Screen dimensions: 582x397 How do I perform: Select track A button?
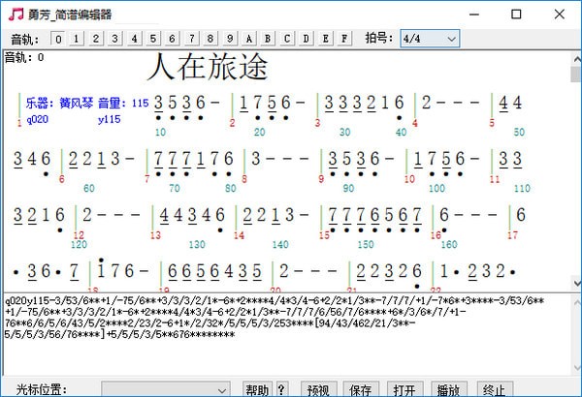(248, 39)
